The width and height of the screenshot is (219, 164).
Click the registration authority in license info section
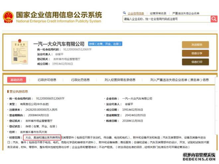pos(39,121)
